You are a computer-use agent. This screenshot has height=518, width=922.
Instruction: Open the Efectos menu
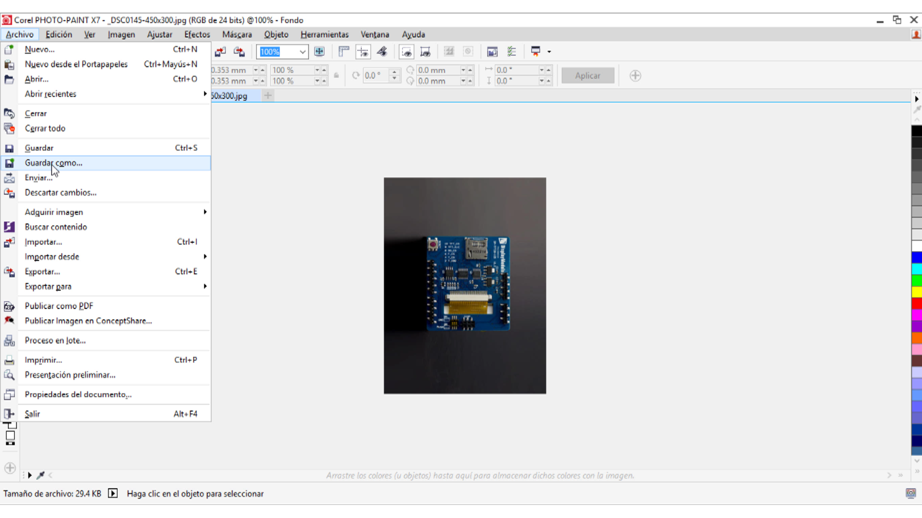[x=197, y=35]
